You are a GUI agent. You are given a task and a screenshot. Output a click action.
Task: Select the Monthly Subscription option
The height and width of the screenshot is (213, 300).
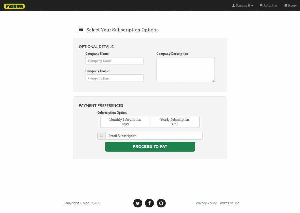point(125,122)
